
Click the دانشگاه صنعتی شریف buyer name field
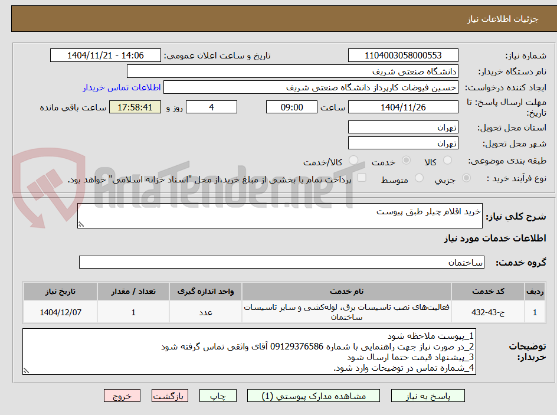click(292, 71)
